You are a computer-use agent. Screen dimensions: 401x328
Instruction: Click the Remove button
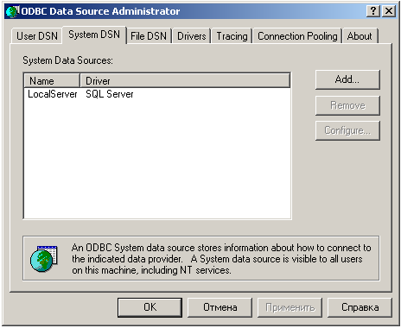[x=347, y=105]
